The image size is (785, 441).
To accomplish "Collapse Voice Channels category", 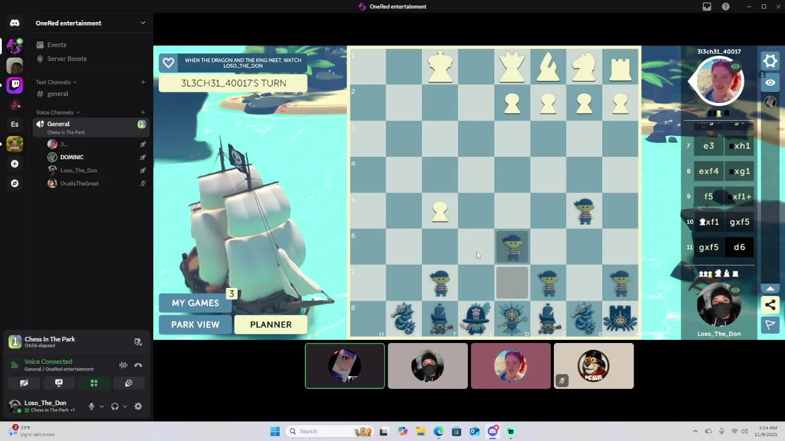I will [x=57, y=113].
